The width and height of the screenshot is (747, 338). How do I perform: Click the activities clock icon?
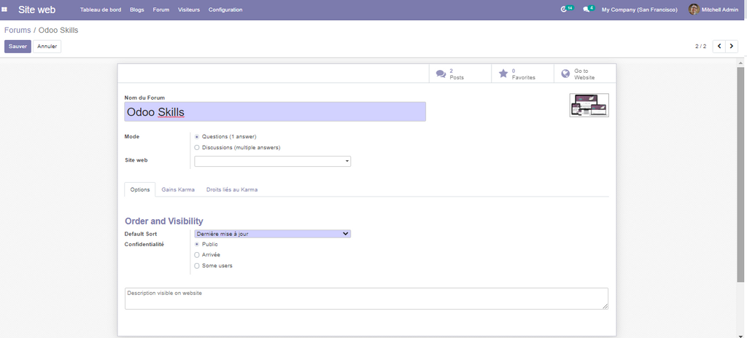click(563, 9)
